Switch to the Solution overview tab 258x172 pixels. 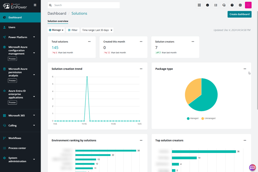58,21
